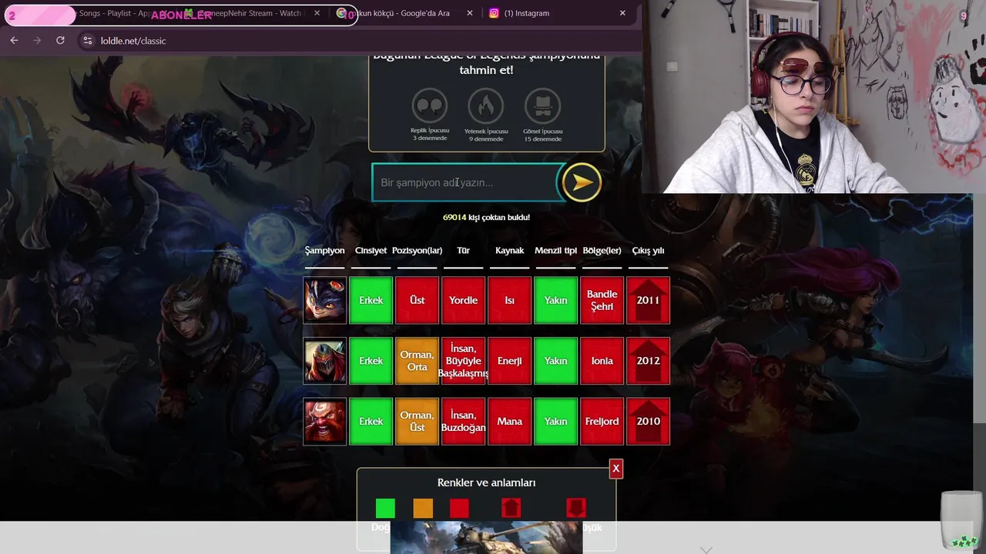
Task: Click the browser forward arrow
Action: click(x=37, y=40)
